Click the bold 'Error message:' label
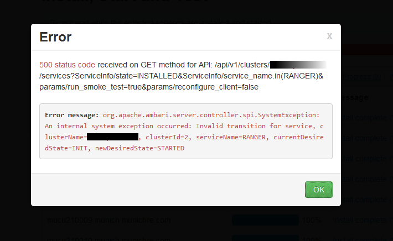 pos(71,115)
